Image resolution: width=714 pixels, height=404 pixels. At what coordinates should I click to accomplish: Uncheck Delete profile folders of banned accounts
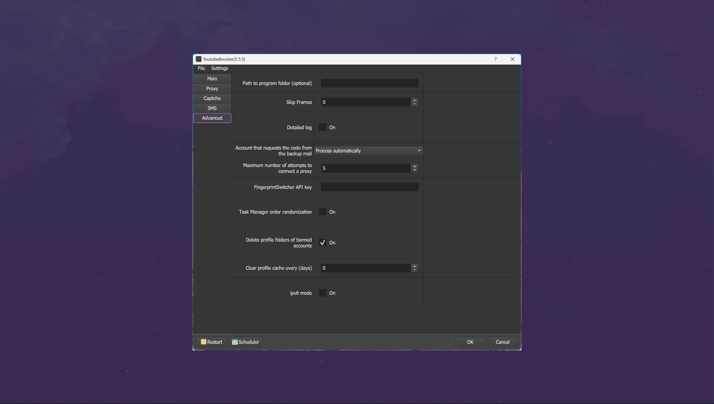(322, 243)
